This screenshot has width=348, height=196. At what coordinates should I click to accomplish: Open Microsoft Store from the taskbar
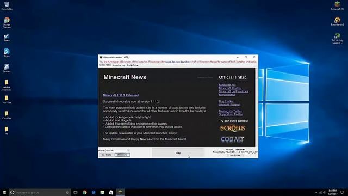pyautogui.click(x=111, y=192)
